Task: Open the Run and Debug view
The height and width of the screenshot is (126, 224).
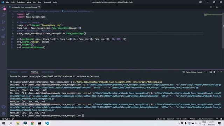Action: coord(3,29)
